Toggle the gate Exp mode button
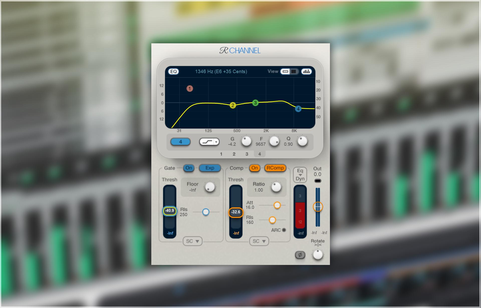The height and width of the screenshot is (308, 481). [210, 168]
